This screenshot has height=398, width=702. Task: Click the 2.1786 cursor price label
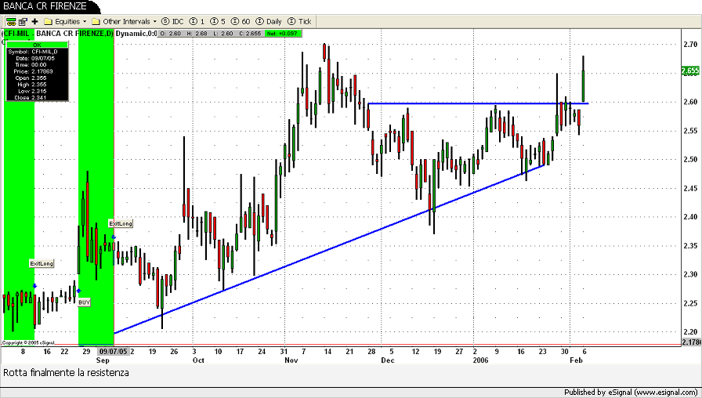[690, 342]
